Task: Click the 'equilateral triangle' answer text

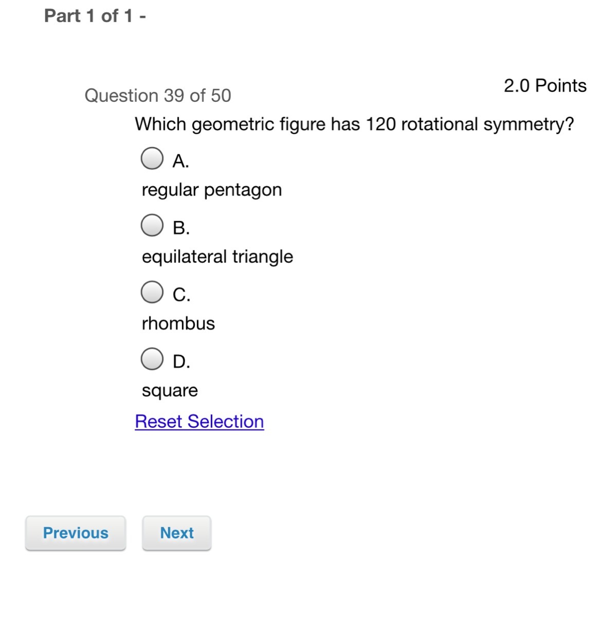Action: pyautogui.click(x=217, y=257)
